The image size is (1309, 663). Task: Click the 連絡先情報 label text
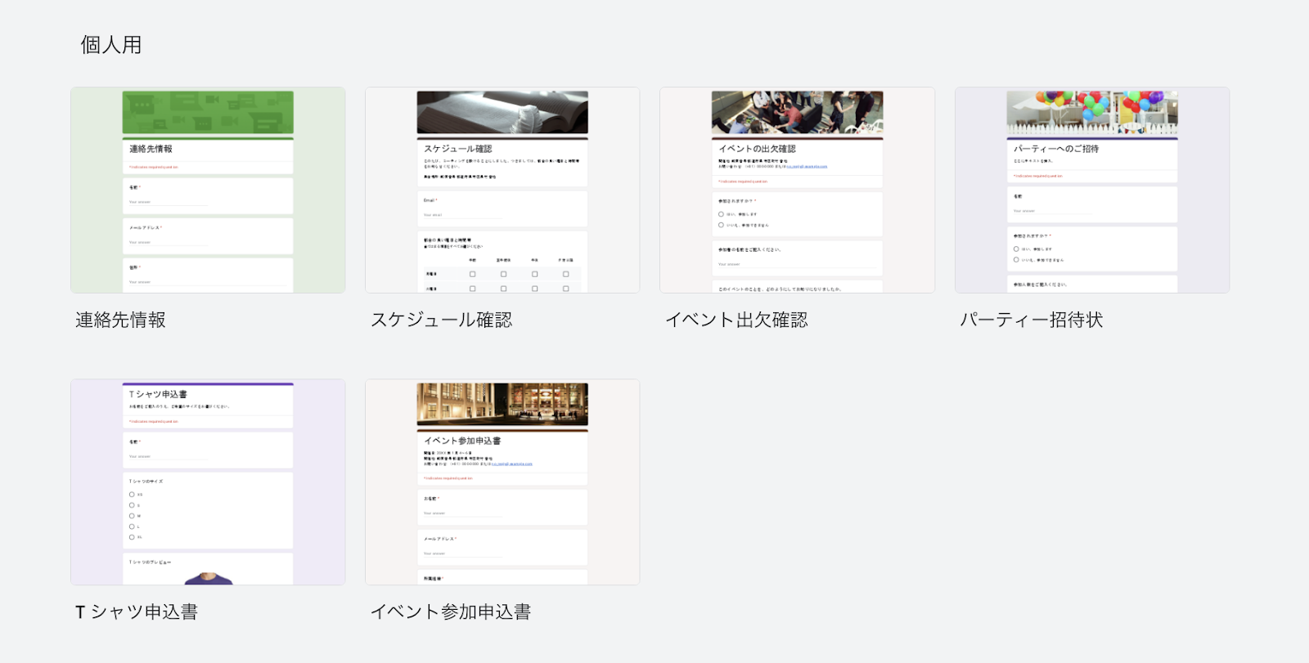coord(120,320)
